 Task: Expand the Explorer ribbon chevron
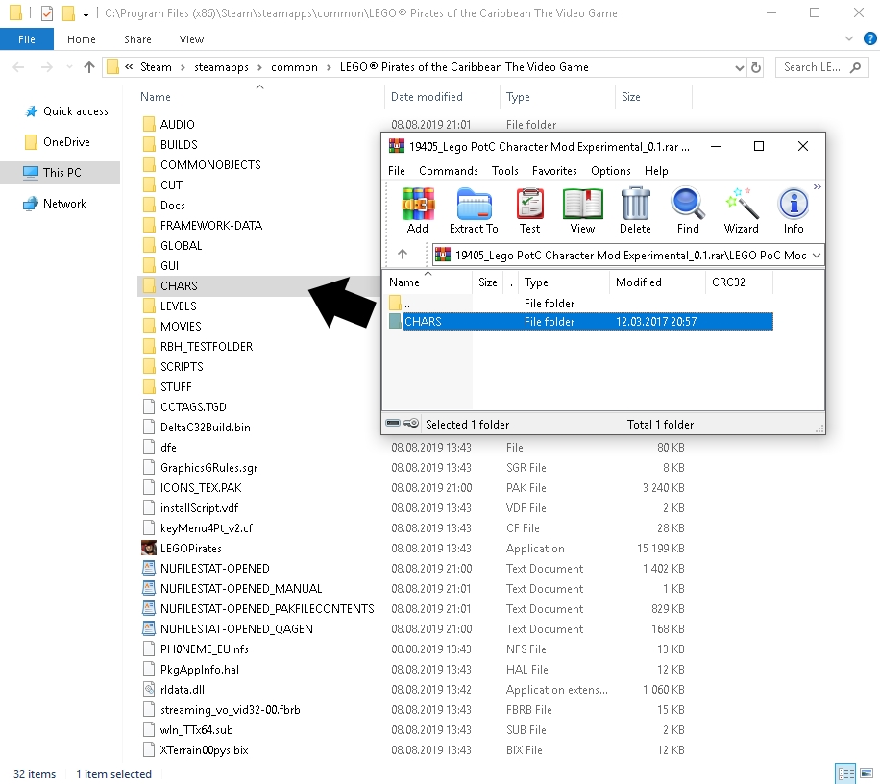[848, 38]
